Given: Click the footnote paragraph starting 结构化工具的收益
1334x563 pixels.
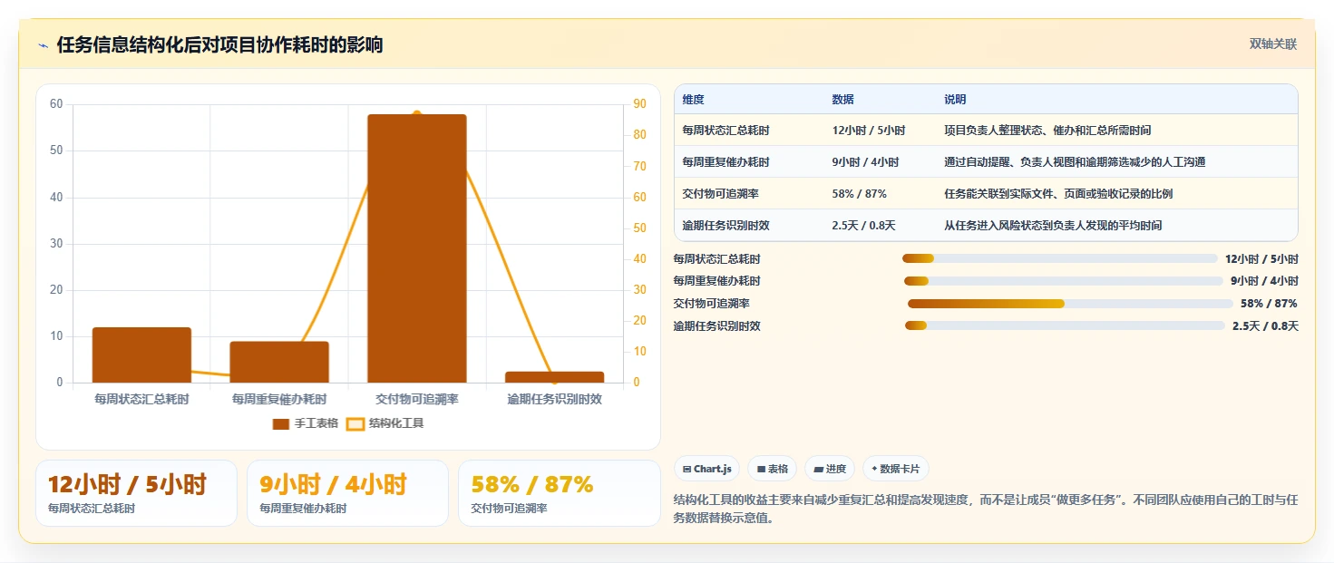Looking at the screenshot, I should tap(987, 510).
